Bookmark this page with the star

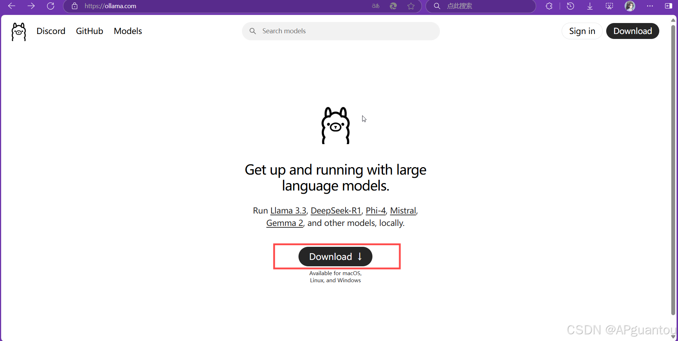coord(411,6)
